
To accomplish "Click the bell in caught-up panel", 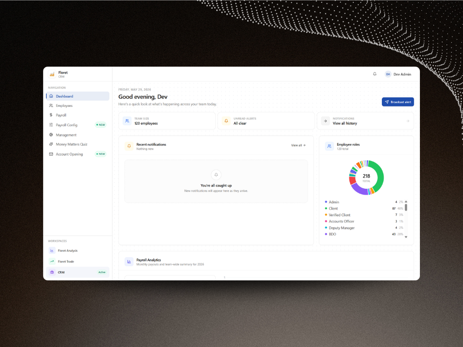I will [216, 175].
